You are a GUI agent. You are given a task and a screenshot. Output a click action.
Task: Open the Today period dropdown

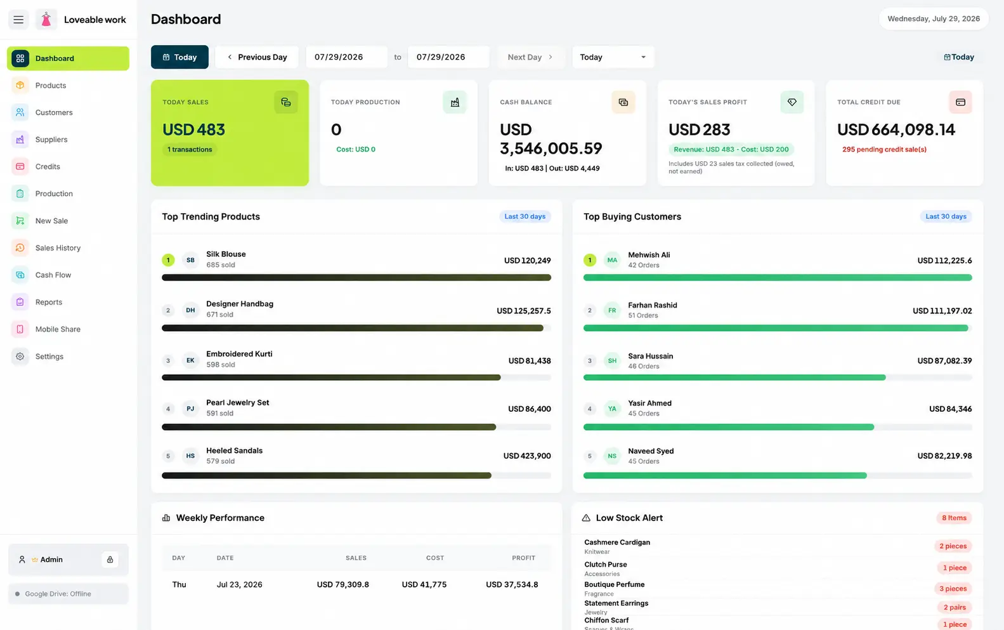[x=613, y=57]
